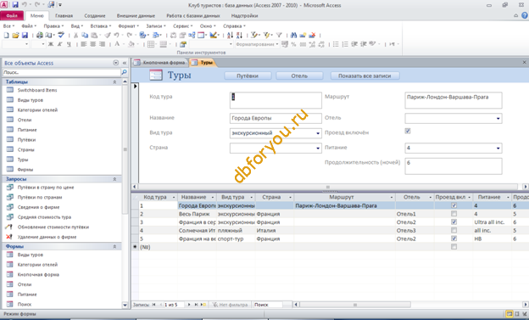Screen dimensions: 529x320
Task: Collapse navigation pane with the double-chevron
Action: pyautogui.click(x=125, y=63)
